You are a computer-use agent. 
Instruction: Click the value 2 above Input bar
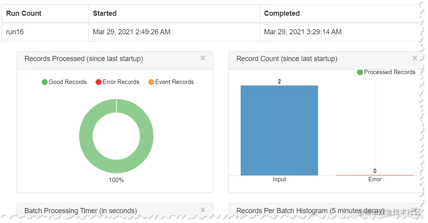tap(279, 82)
